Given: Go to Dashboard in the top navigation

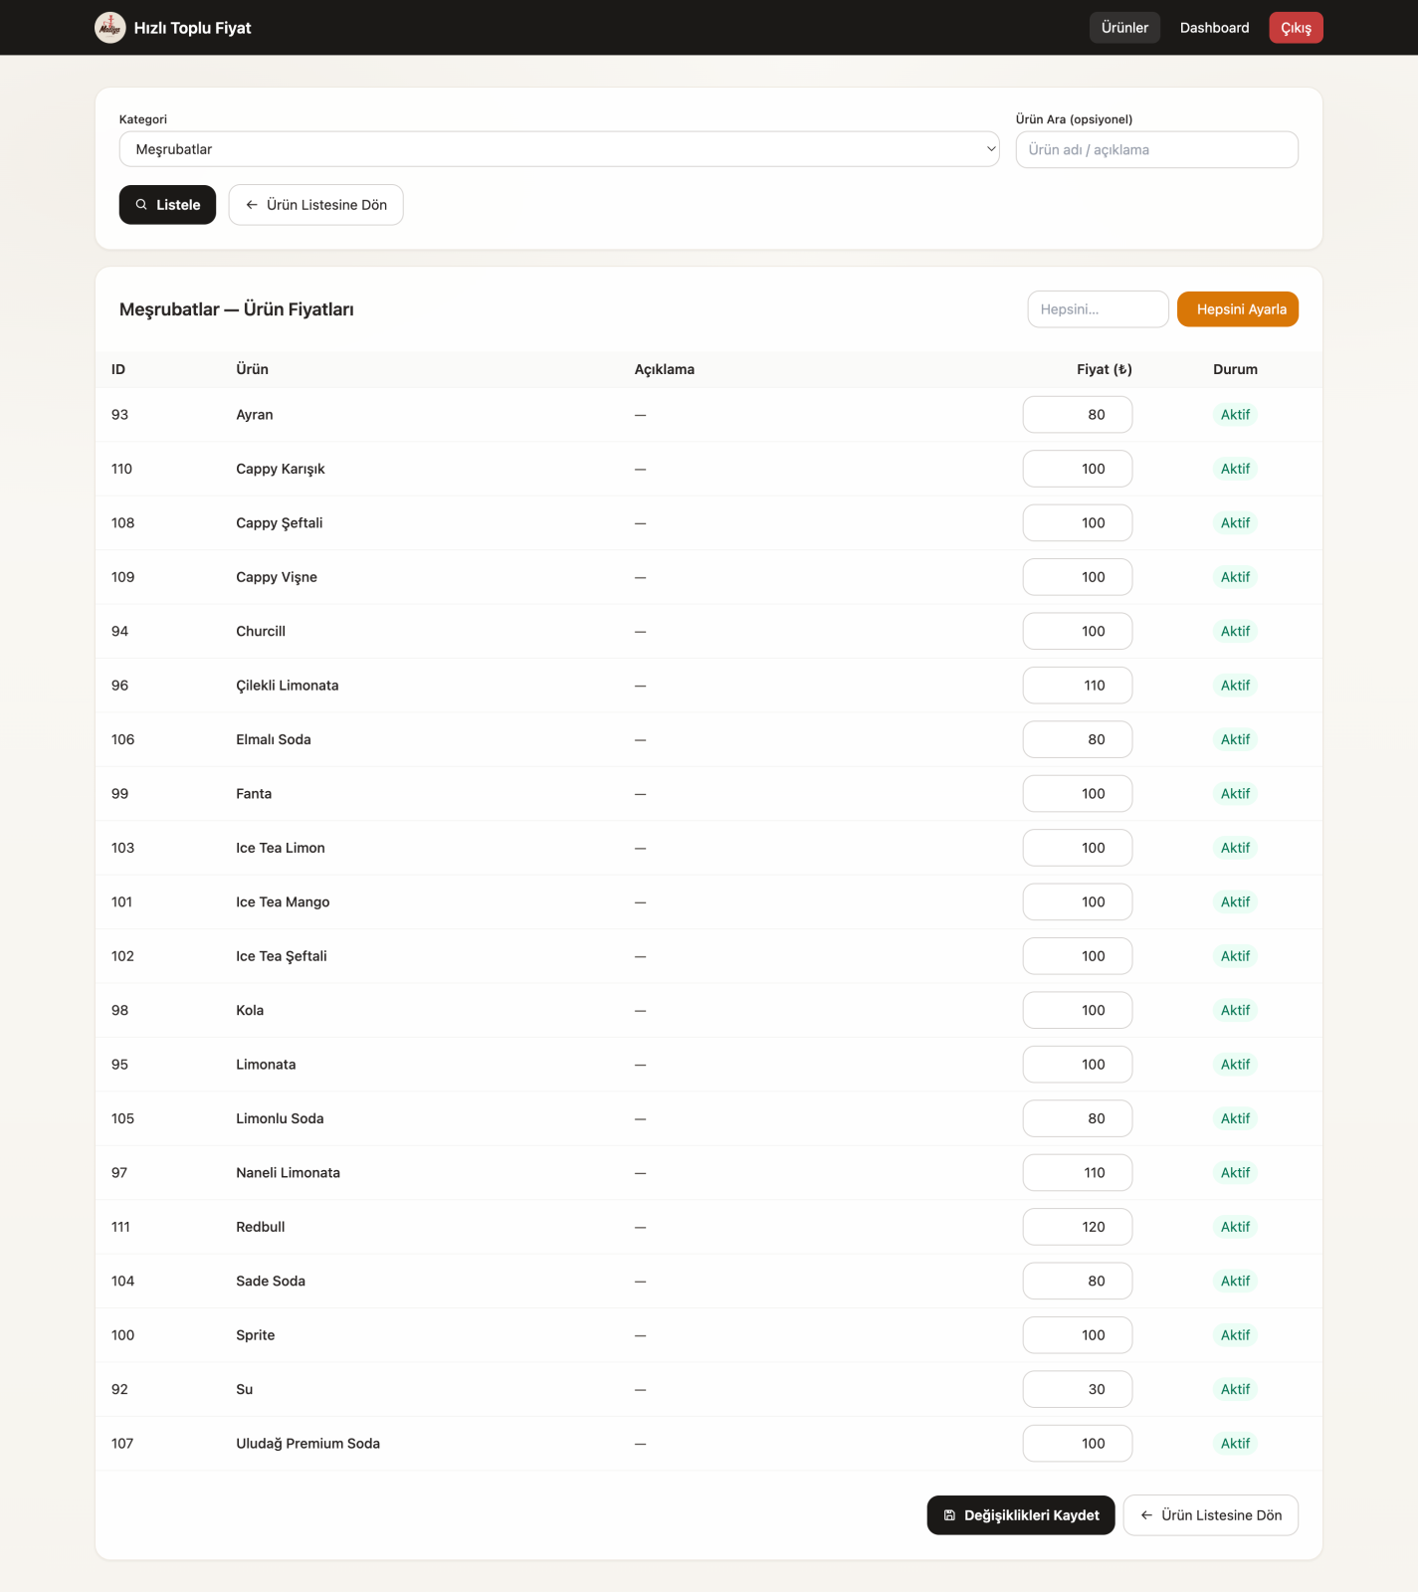Looking at the screenshot, I should [1214, 28].
